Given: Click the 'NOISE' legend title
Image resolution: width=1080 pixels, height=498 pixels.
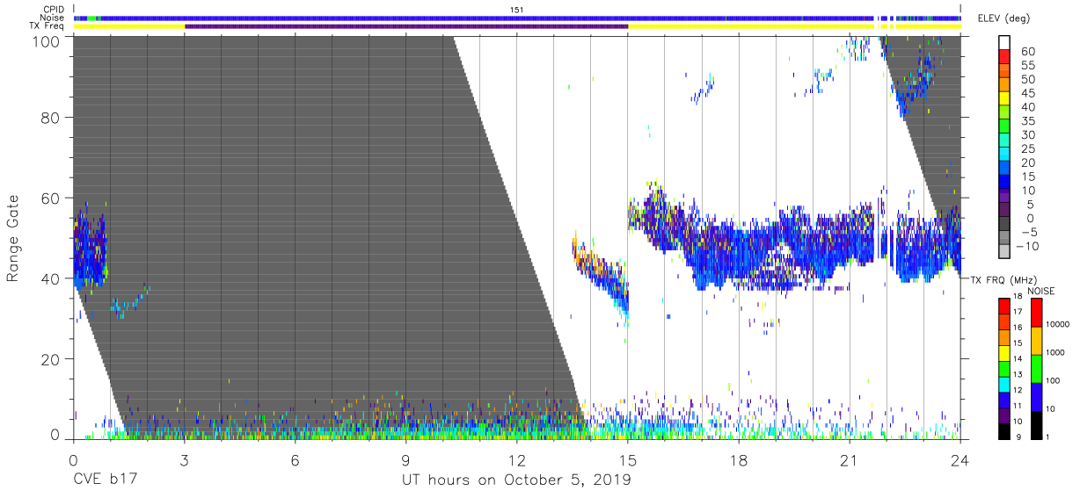Looking at the screenshot, I should click(x=1041, y=291).
